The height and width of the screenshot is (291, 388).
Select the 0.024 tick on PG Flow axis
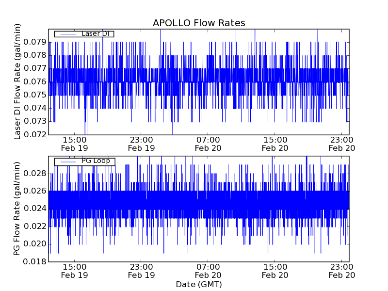tap(36, 209)
